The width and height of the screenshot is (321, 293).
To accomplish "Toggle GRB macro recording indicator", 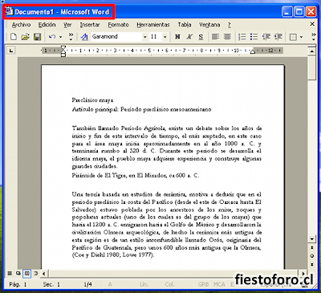I will coord(203,284).
